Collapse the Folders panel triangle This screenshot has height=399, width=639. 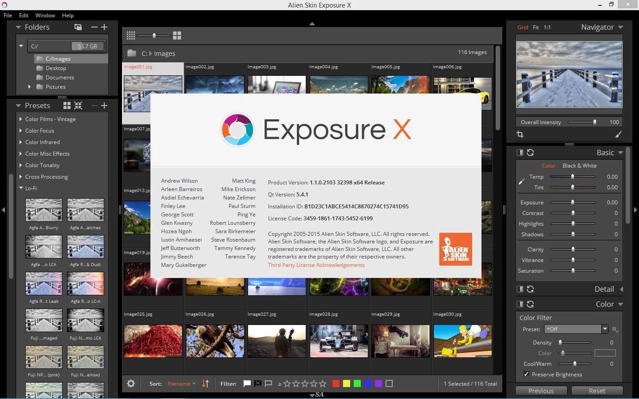click(x=18, y=27)
